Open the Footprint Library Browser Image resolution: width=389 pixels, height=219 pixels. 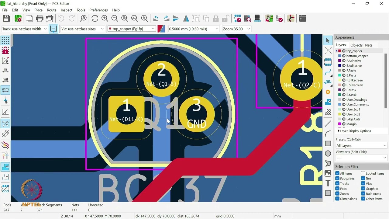click(x=248, y=19)
